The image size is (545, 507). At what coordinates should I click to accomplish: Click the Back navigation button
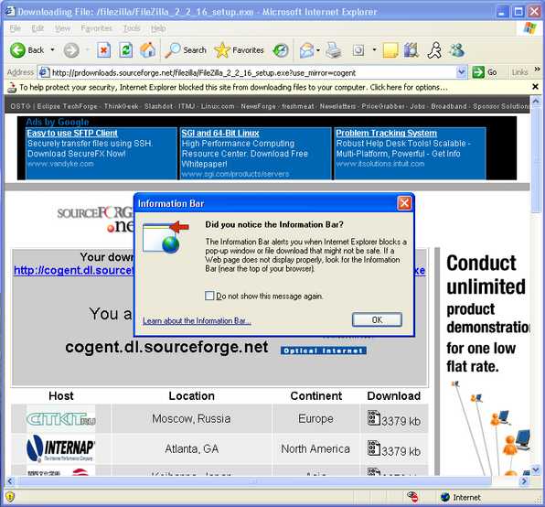coord(27,50)
